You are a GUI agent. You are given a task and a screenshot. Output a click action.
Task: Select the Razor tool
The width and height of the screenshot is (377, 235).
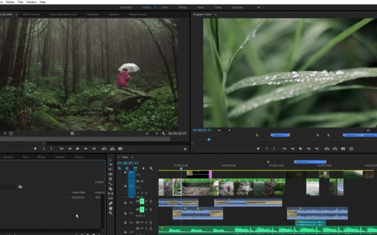[110, 189]
